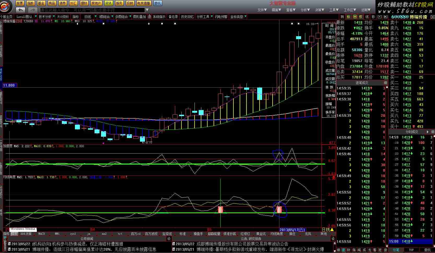
Task: Toggle the lock icon beside 图形叠加
Action: coord(149,17)
